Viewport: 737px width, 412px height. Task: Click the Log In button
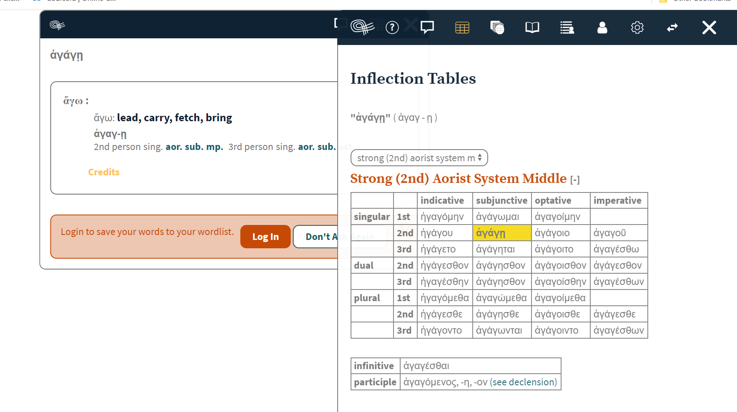tap(265, 237)
